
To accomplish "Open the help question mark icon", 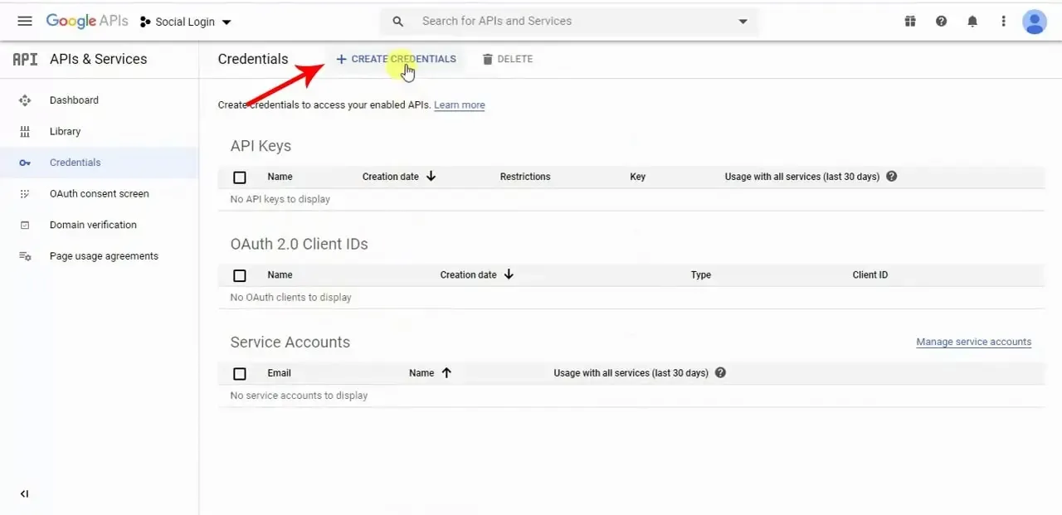I will point(941,22).
